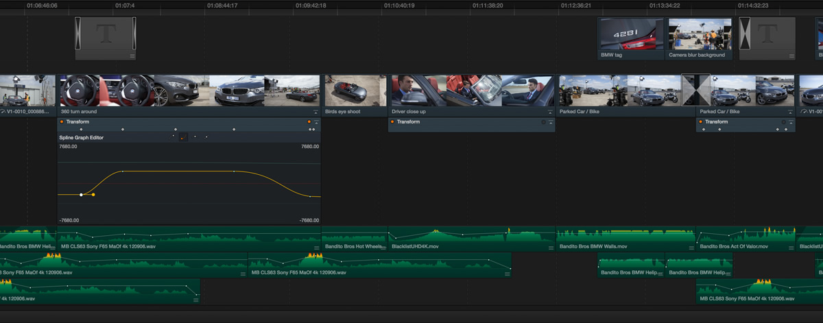This screenshot has width=823, height=323.
Task: Click first keyframe diamond under second Parked Car / Bike Transform
Action: [x=704, y=130]
